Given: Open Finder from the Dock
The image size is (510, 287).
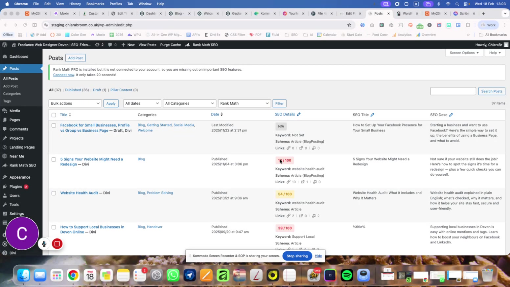Looking at the screenshot, I should 24,275.
